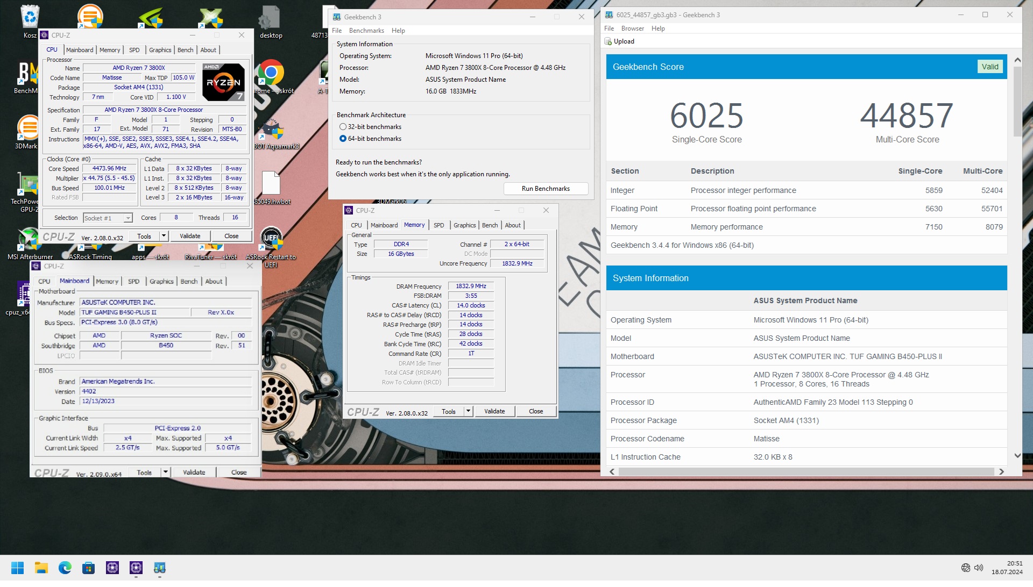The height and width of the screenshot is (587, 1033).
Task: Open the 3DMark desktop shortcut
Action: tap(27, 132)
